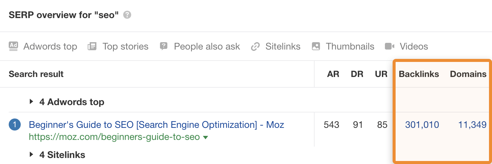Select the People also ask label
492x164 pixels.
tap(207, 46)
